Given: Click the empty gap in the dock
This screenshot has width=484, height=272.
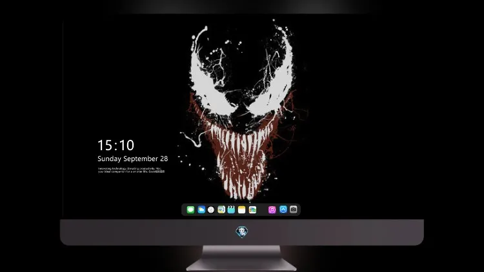Looking at the screenshot, I should click(262, 209).
